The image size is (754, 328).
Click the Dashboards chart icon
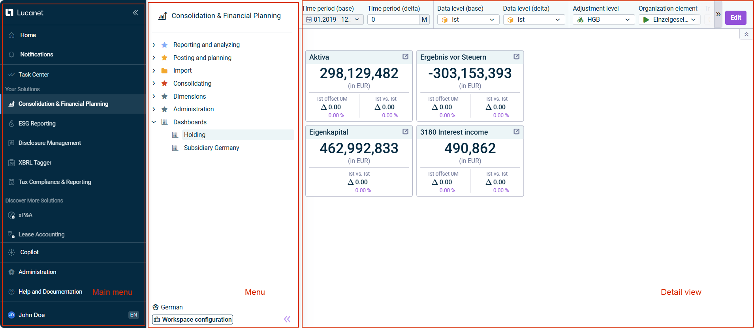pyautogui.click(x=165, y=122)
